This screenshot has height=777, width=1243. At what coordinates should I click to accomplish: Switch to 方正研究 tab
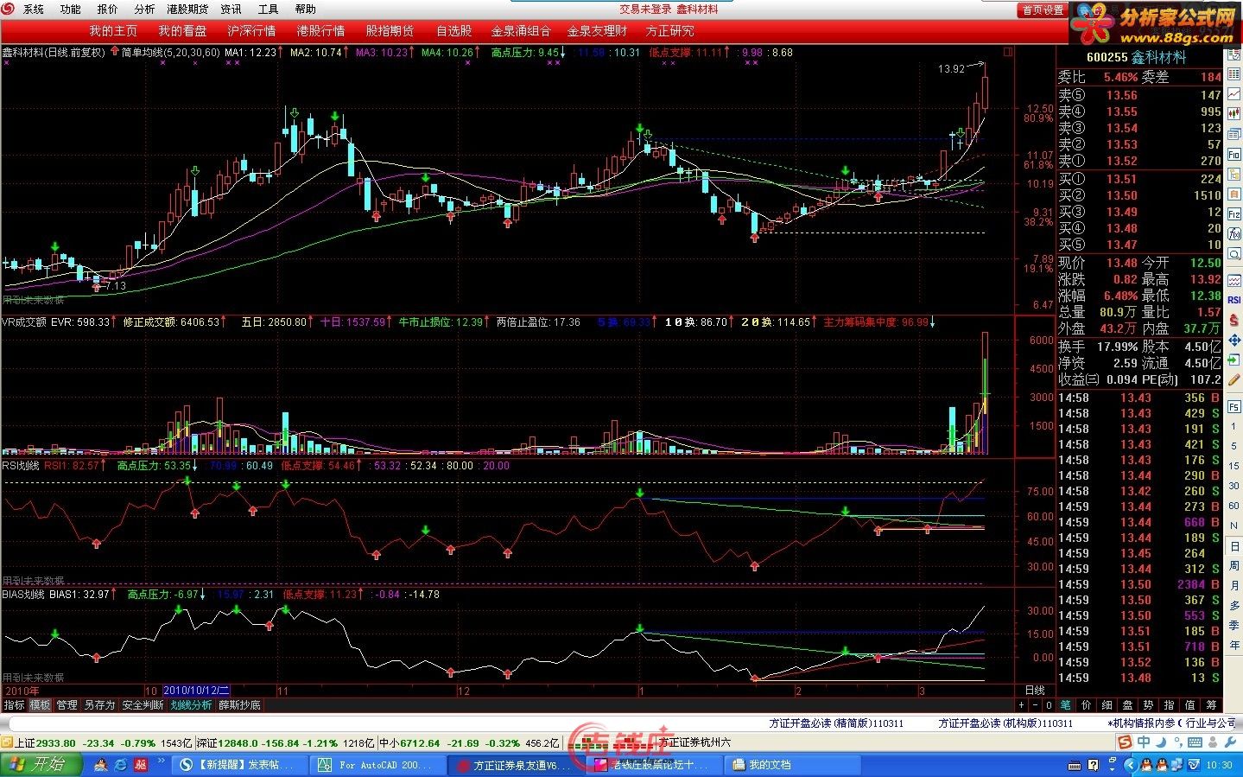[x=669, y=31]
